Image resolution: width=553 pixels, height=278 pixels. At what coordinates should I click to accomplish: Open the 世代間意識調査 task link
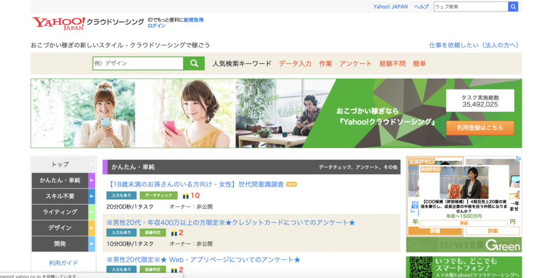tap(195, 184)
